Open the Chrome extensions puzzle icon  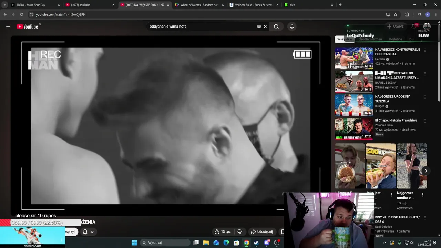[x=407, y=14]
